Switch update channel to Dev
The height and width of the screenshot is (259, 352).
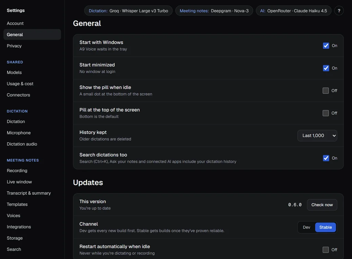(306, 227)
